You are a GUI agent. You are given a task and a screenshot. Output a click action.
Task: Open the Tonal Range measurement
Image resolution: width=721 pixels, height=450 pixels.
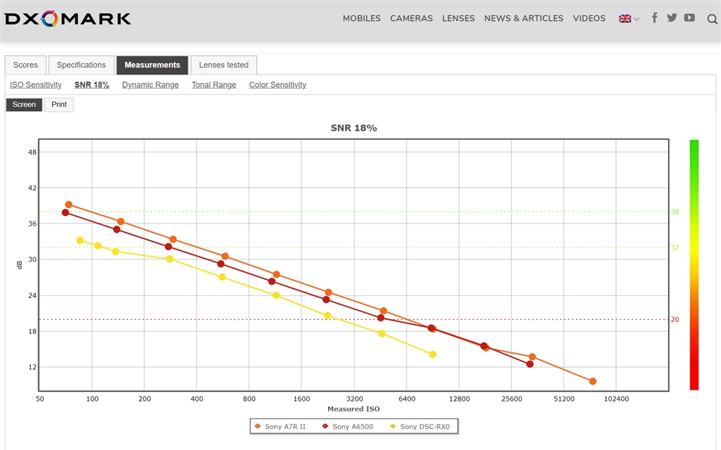214,84
